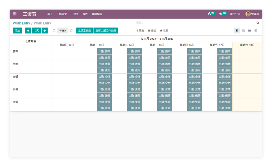Screen dimensions: 272x167
Task: Go to next week arrow
Action: coord(45,31)
